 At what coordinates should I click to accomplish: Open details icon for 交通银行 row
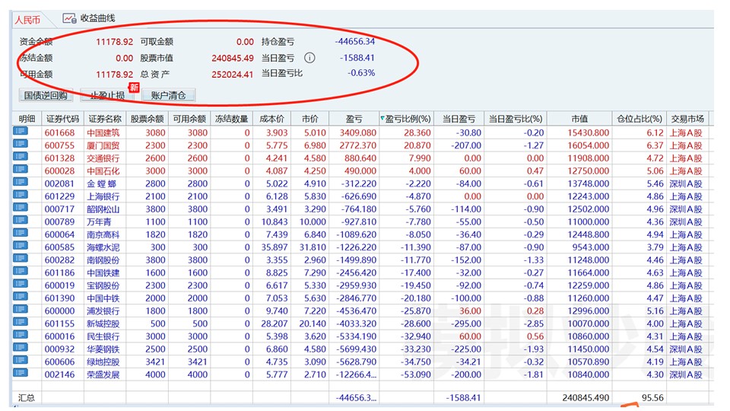click(21, 157)
